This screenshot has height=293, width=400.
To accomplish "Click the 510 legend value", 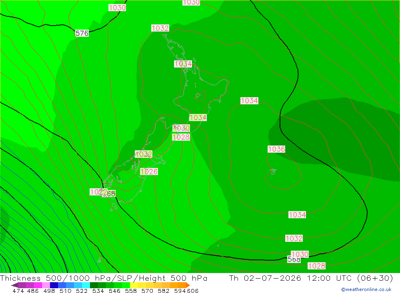I will click(x=65, y=291).
